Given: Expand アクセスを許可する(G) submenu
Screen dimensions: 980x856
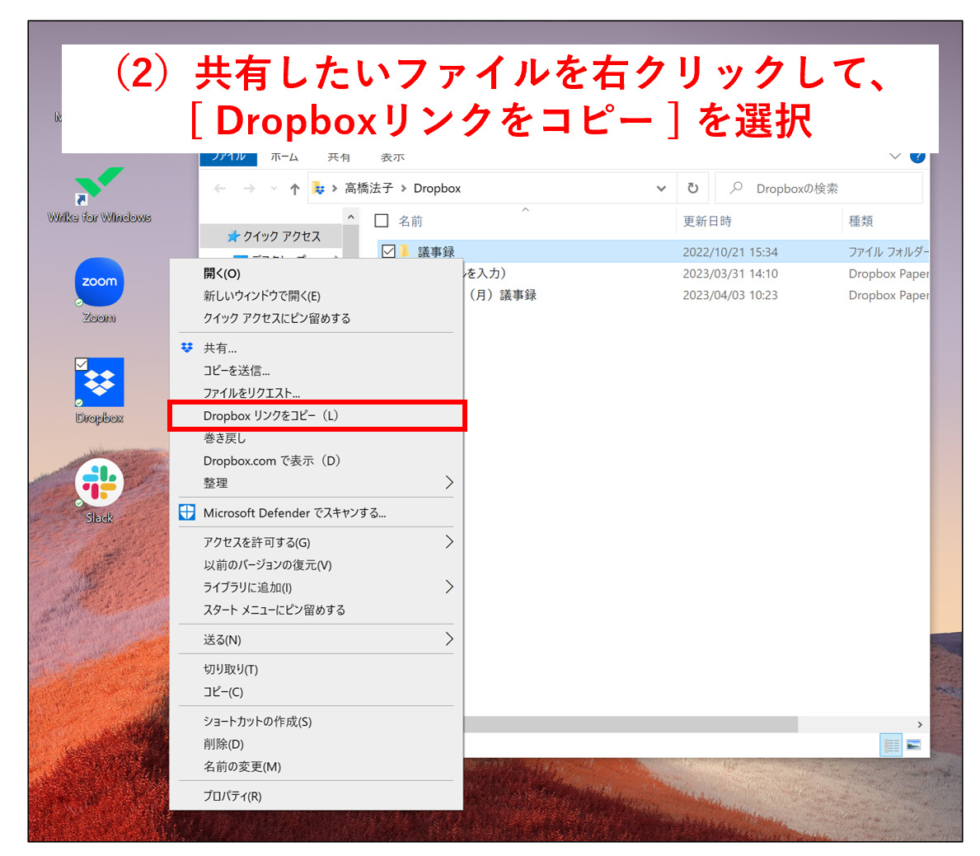Looking at the screenshot, I should (x=448, y=542).
